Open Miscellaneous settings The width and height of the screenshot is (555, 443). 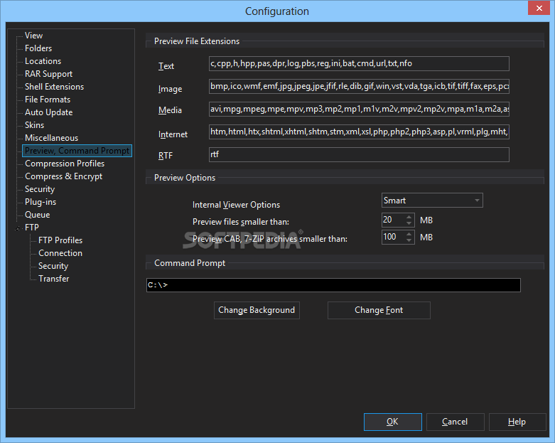(x=51, y=138)
